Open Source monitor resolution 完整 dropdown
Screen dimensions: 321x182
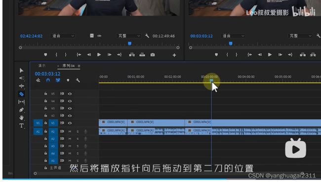[129, 36]
